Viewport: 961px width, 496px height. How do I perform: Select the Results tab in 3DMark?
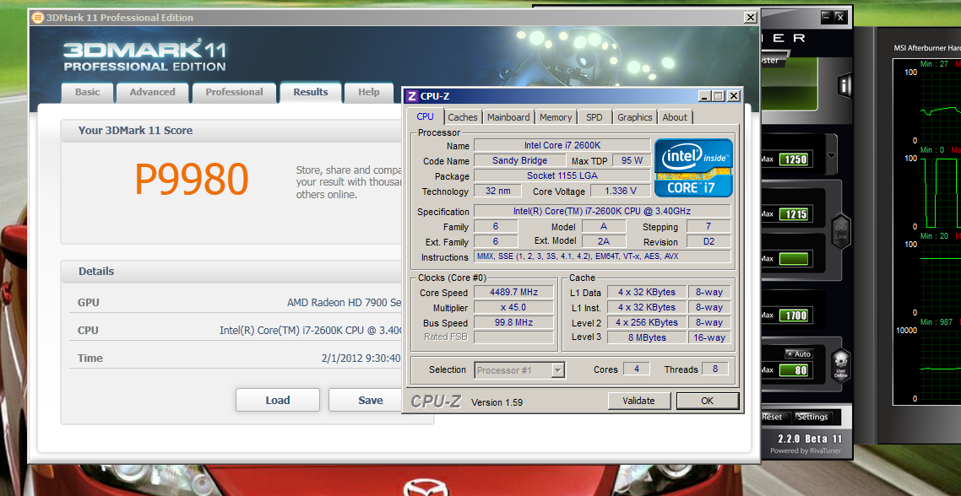pyautogui.click(x=310, y=92)
